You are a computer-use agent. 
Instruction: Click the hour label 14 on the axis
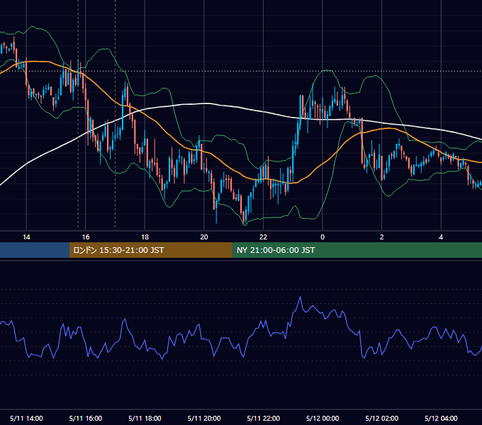[x=26, y=237]
